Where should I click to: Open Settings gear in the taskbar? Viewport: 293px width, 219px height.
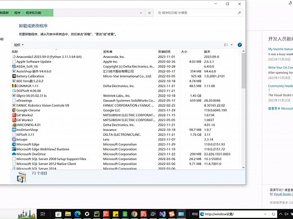87,214
